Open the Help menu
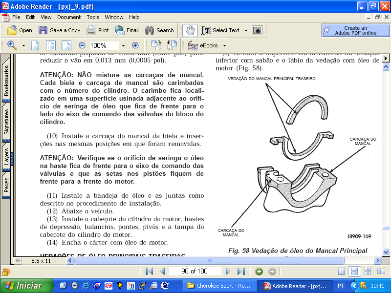 click(x=134, y=17)
